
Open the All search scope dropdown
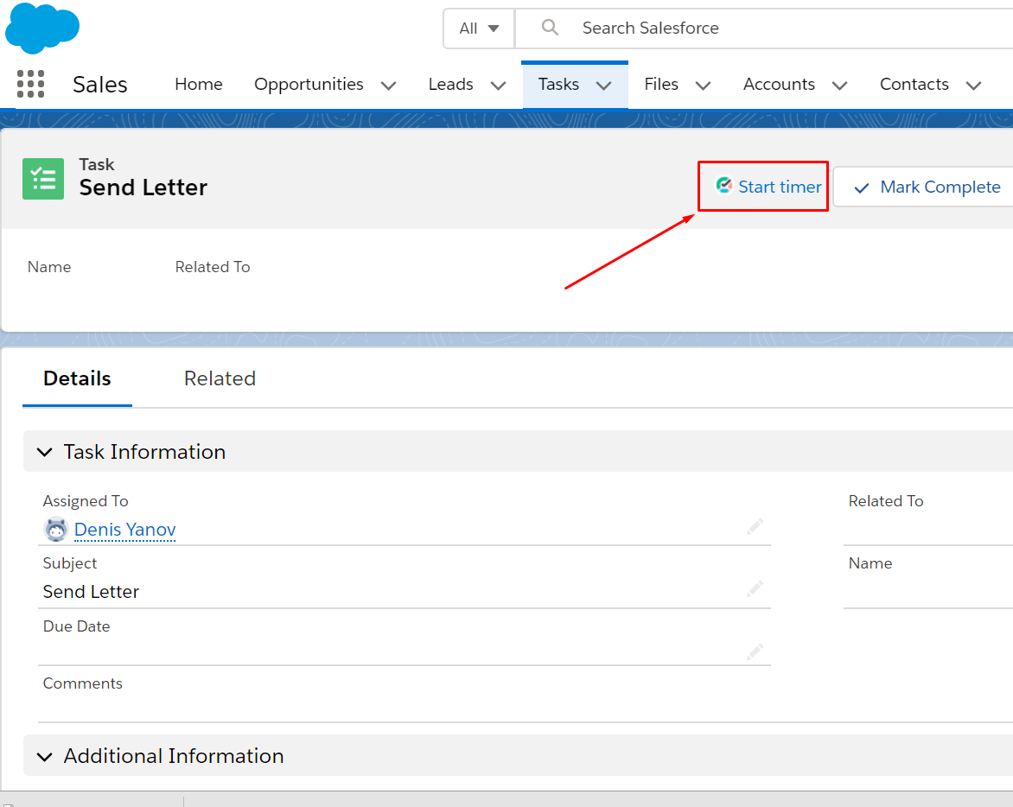[479, 29]
